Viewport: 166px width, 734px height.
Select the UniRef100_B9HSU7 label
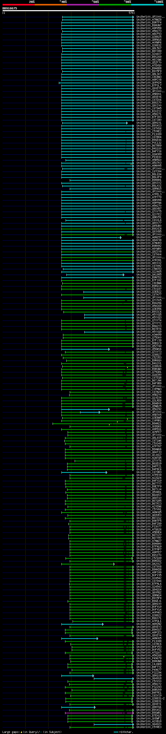pos(149,629)
